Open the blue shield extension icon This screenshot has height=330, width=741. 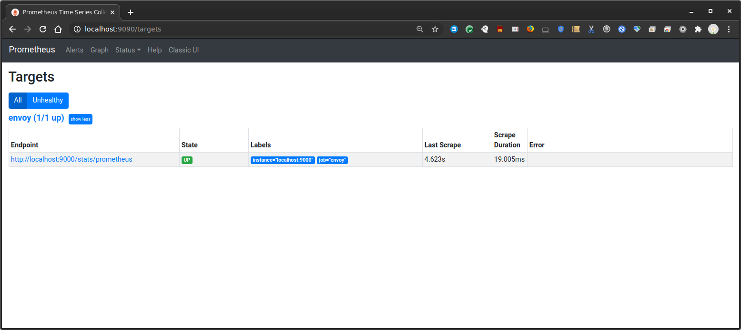point(561,29)
